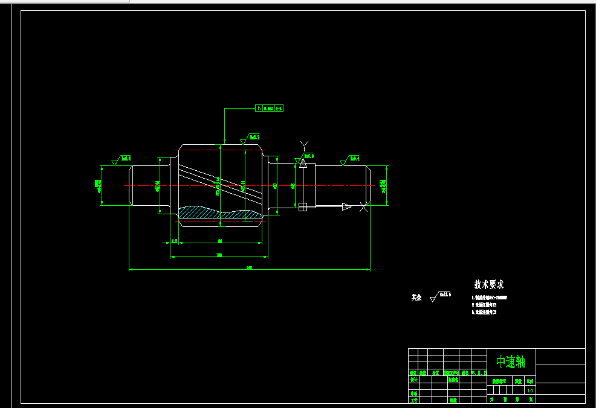Image resolution: width=596 pixels, height=408 pixels.
Task: Pick the geometric tolerance frame above the gear
Action: click(269, 108)
